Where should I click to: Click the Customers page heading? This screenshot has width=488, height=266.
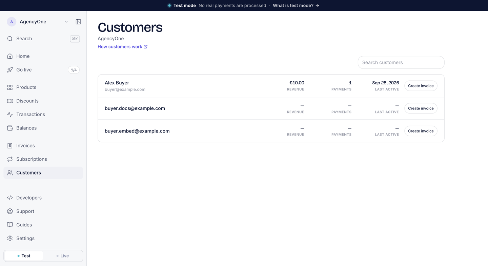click(130, 27)
